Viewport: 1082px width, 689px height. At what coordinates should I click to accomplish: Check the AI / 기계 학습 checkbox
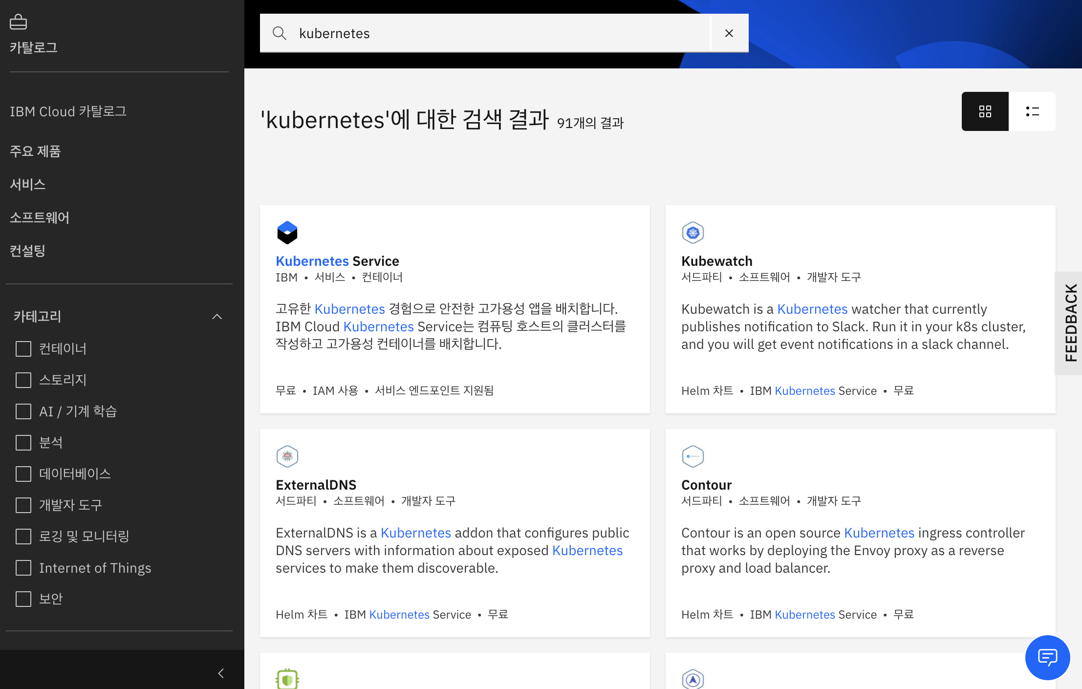(x=23, y=411)
